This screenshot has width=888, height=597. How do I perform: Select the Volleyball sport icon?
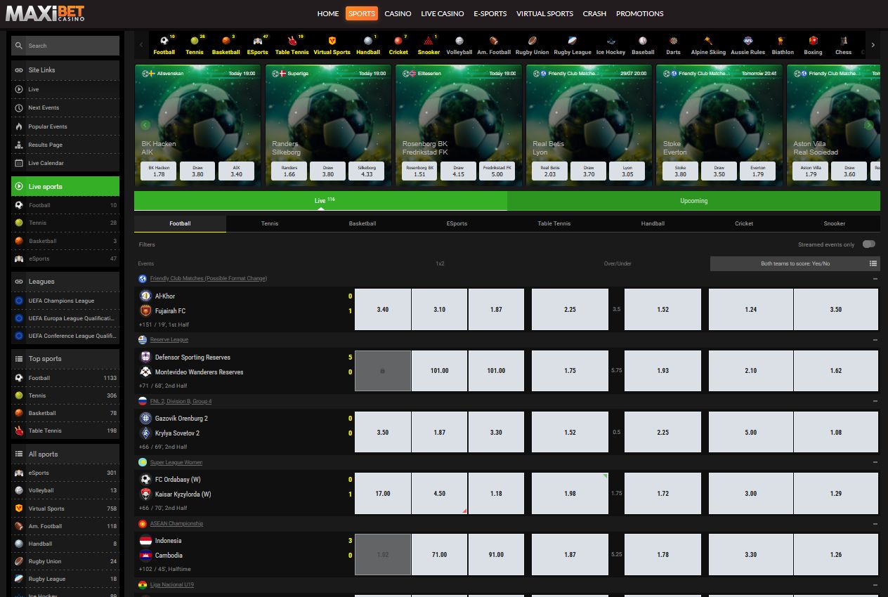tap(459, 46)
